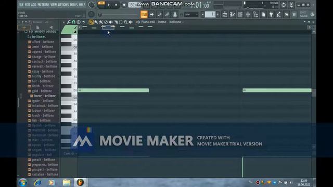Activate the Zoom magnifier tool in piano roll

coord(126,22)
